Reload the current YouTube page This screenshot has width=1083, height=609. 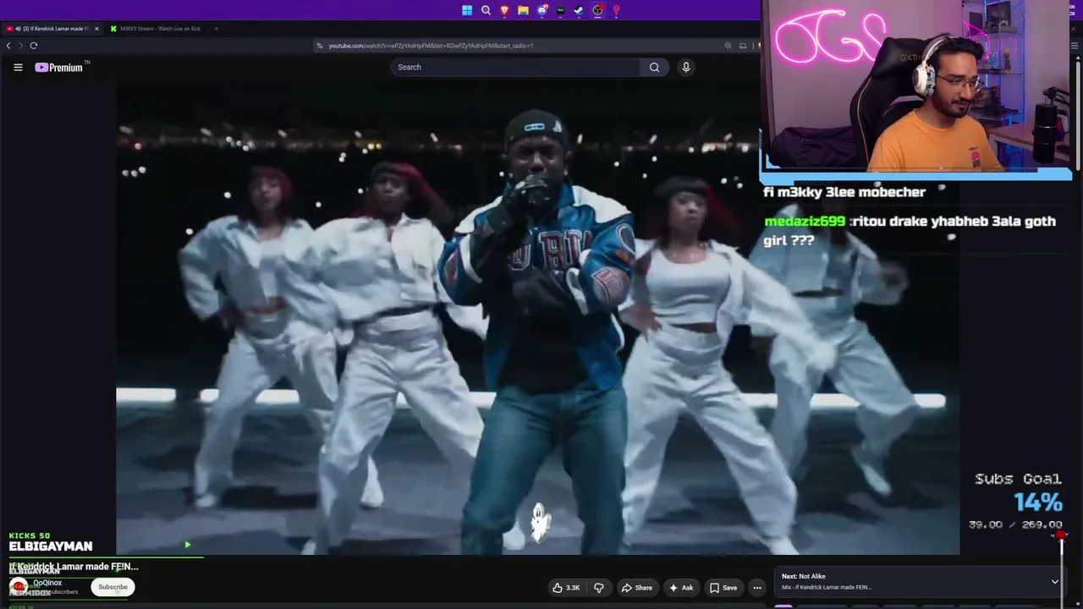pyautogui.click(x=34, y=46)
